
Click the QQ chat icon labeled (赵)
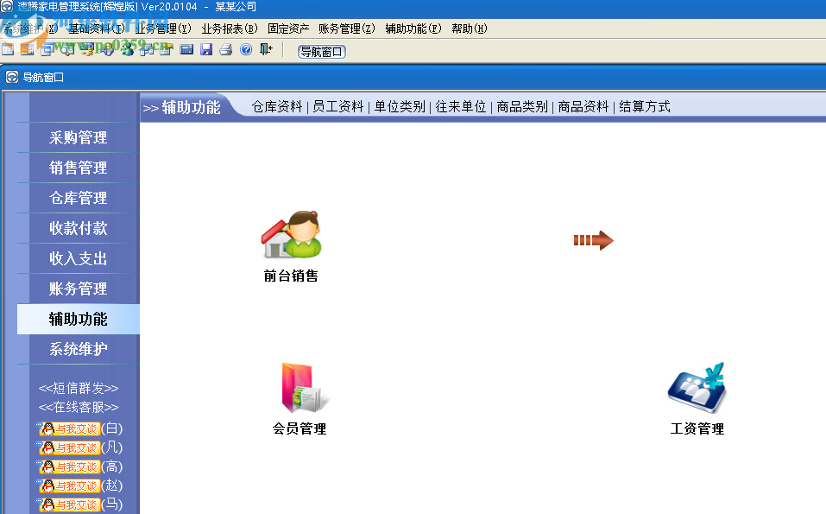point(68,485)
